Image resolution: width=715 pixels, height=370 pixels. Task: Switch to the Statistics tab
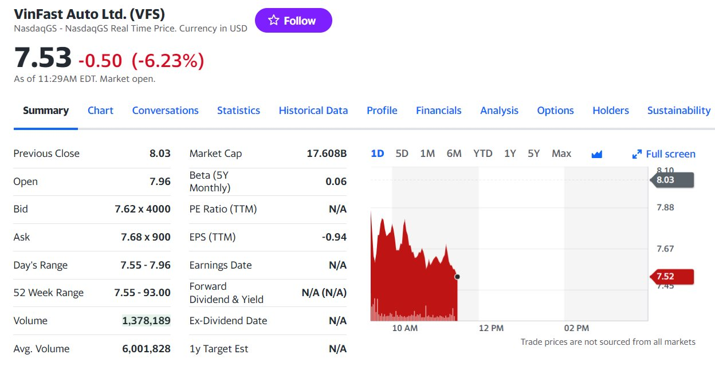[x=238, y=111]
